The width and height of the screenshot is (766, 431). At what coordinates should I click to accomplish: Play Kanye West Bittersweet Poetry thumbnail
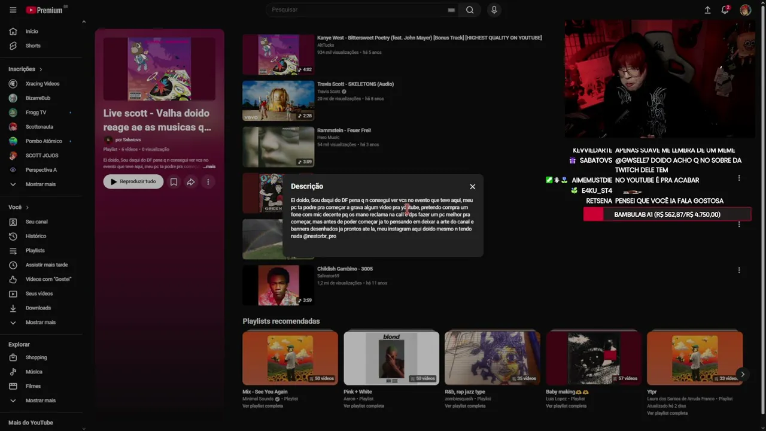[x=278, y=54]
